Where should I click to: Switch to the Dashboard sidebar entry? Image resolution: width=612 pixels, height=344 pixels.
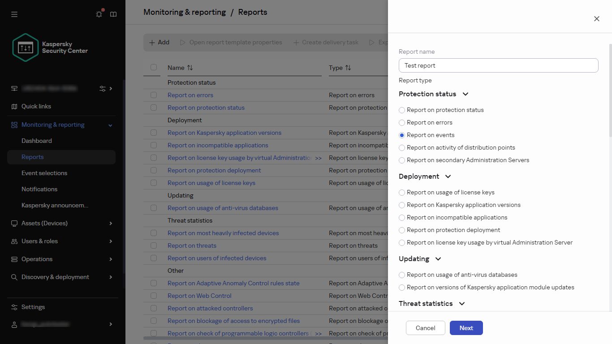click(37, 141)
